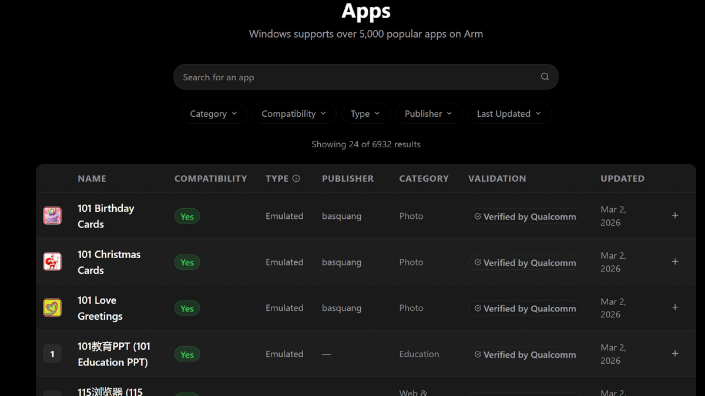Click the Yes badge for 101 Christmas Cards
Screen dimensions: 705x396
click(187, 262)
